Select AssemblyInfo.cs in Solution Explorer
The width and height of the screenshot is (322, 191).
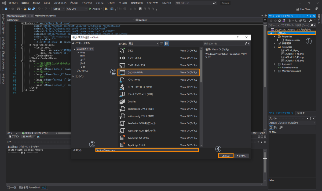pos(290,68)
